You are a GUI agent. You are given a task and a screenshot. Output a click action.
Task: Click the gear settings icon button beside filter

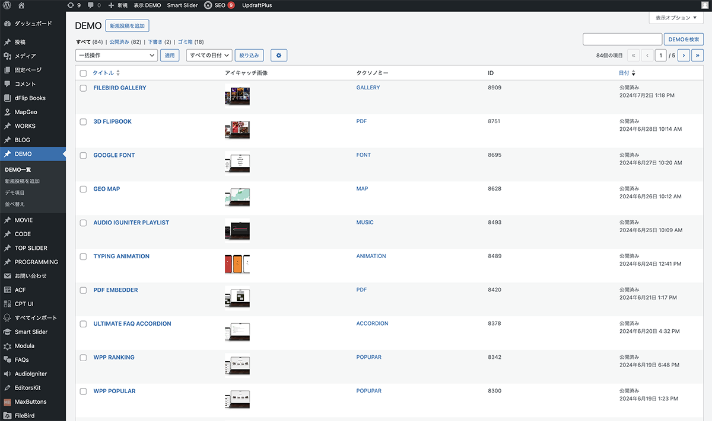[x=279, y=55]
